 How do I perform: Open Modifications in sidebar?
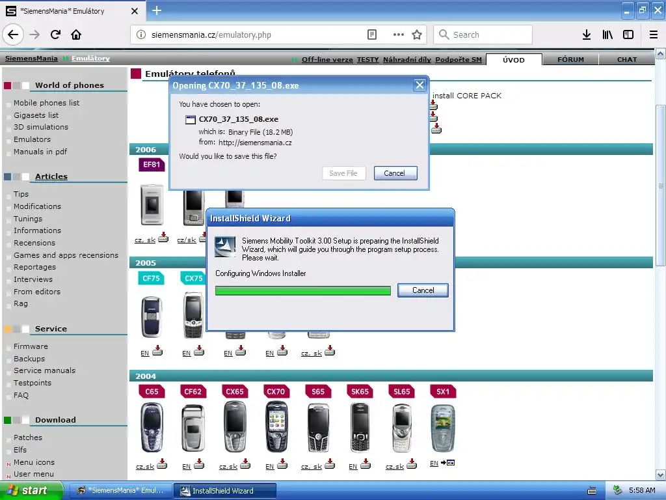click(x=37, y=206)
